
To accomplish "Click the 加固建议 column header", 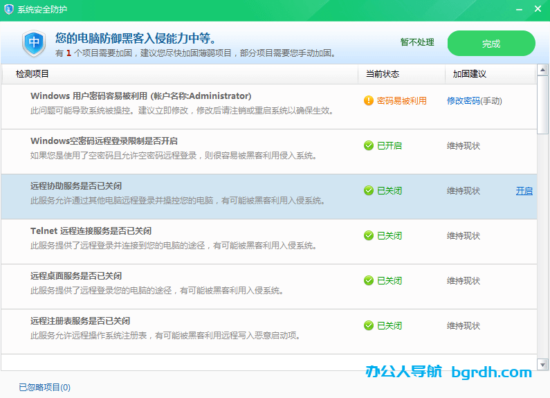I will 470,74.
